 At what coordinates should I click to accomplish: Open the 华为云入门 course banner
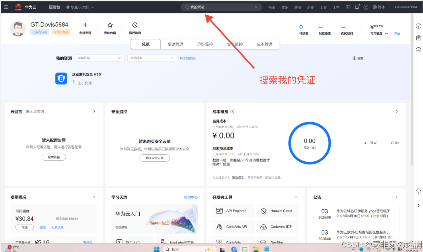coord(155,219)
